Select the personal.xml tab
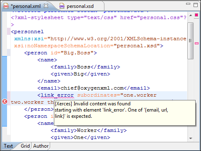The height and width of the screenshot is (151, 201). [x=26, y=6]
